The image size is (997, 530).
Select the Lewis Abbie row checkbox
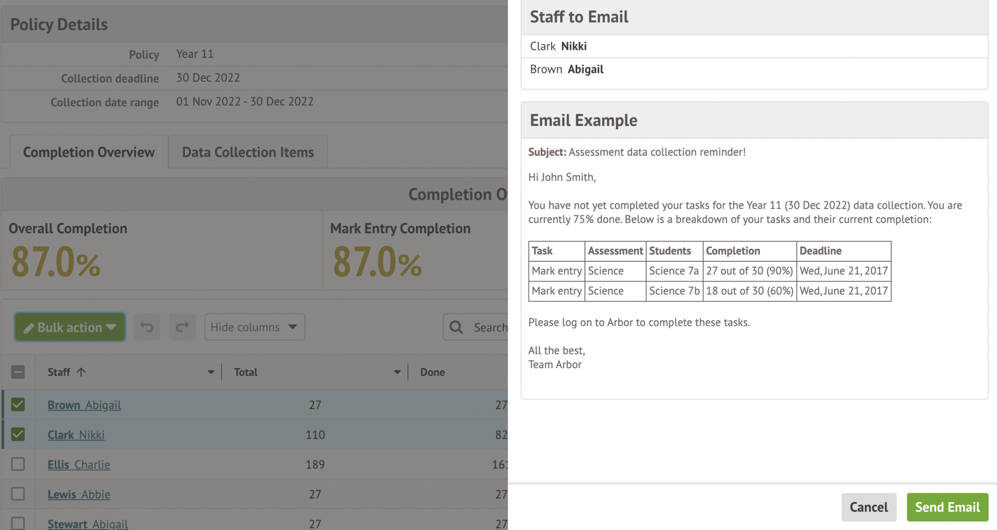(x=18, y=494)
